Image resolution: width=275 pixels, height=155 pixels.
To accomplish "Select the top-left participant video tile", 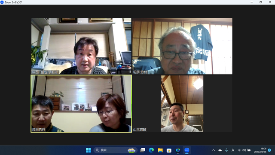I will click(81, 46).
